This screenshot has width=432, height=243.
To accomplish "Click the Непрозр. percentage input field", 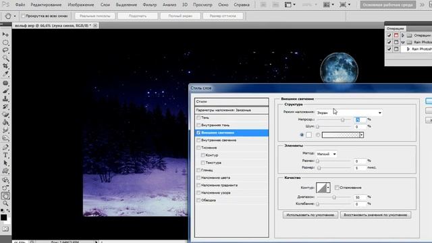I will 360,119.
